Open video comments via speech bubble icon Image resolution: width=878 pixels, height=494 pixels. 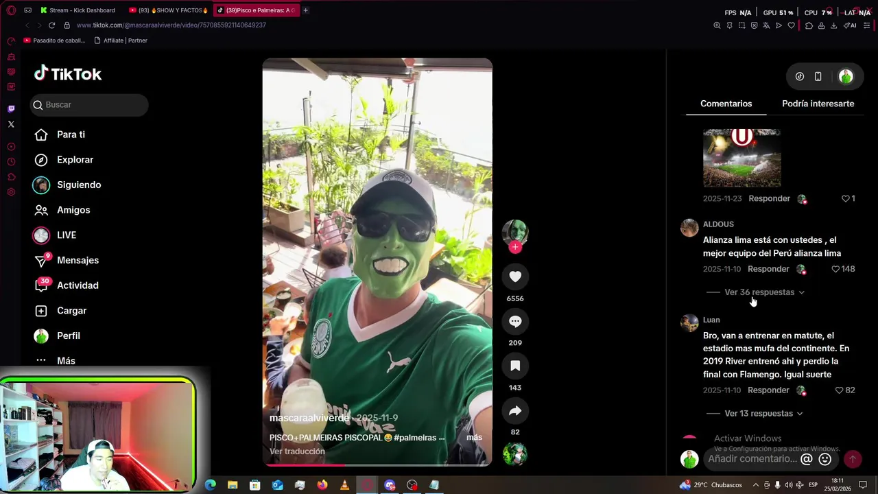(515, 321)
